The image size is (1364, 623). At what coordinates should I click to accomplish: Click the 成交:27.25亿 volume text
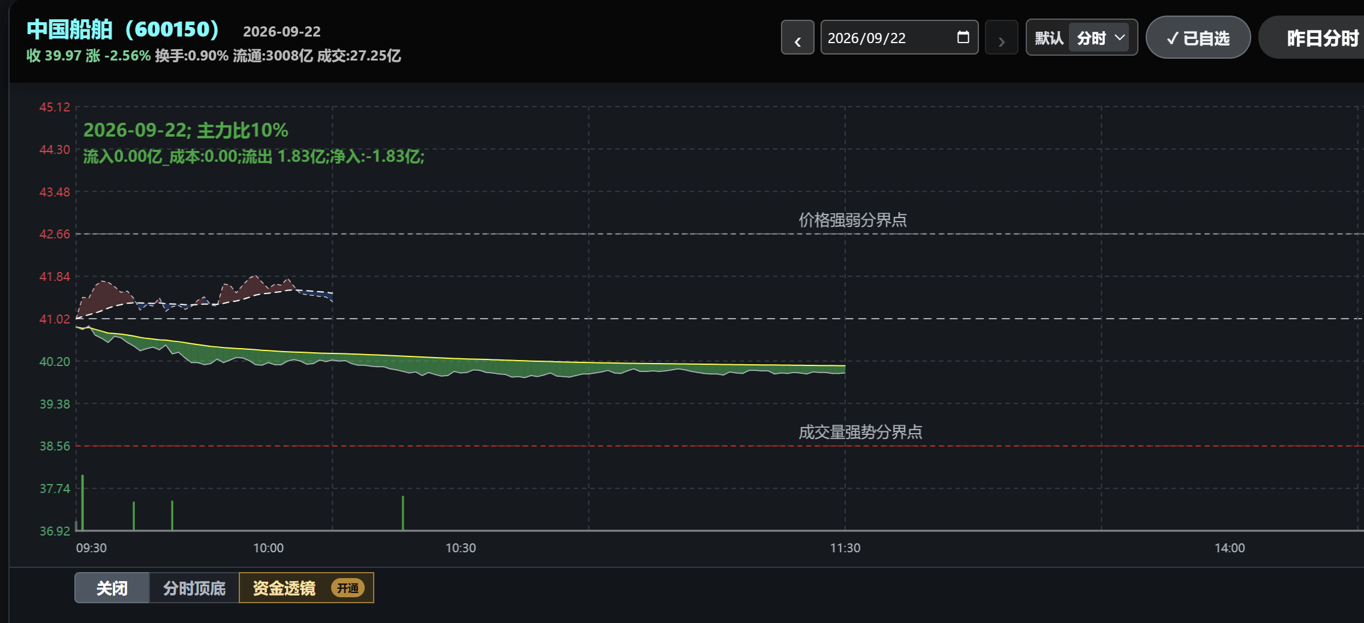click(x=359, y=56)
